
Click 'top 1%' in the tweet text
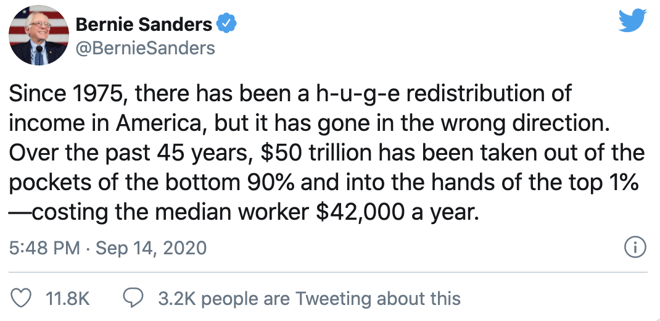(x=608, y=183)
